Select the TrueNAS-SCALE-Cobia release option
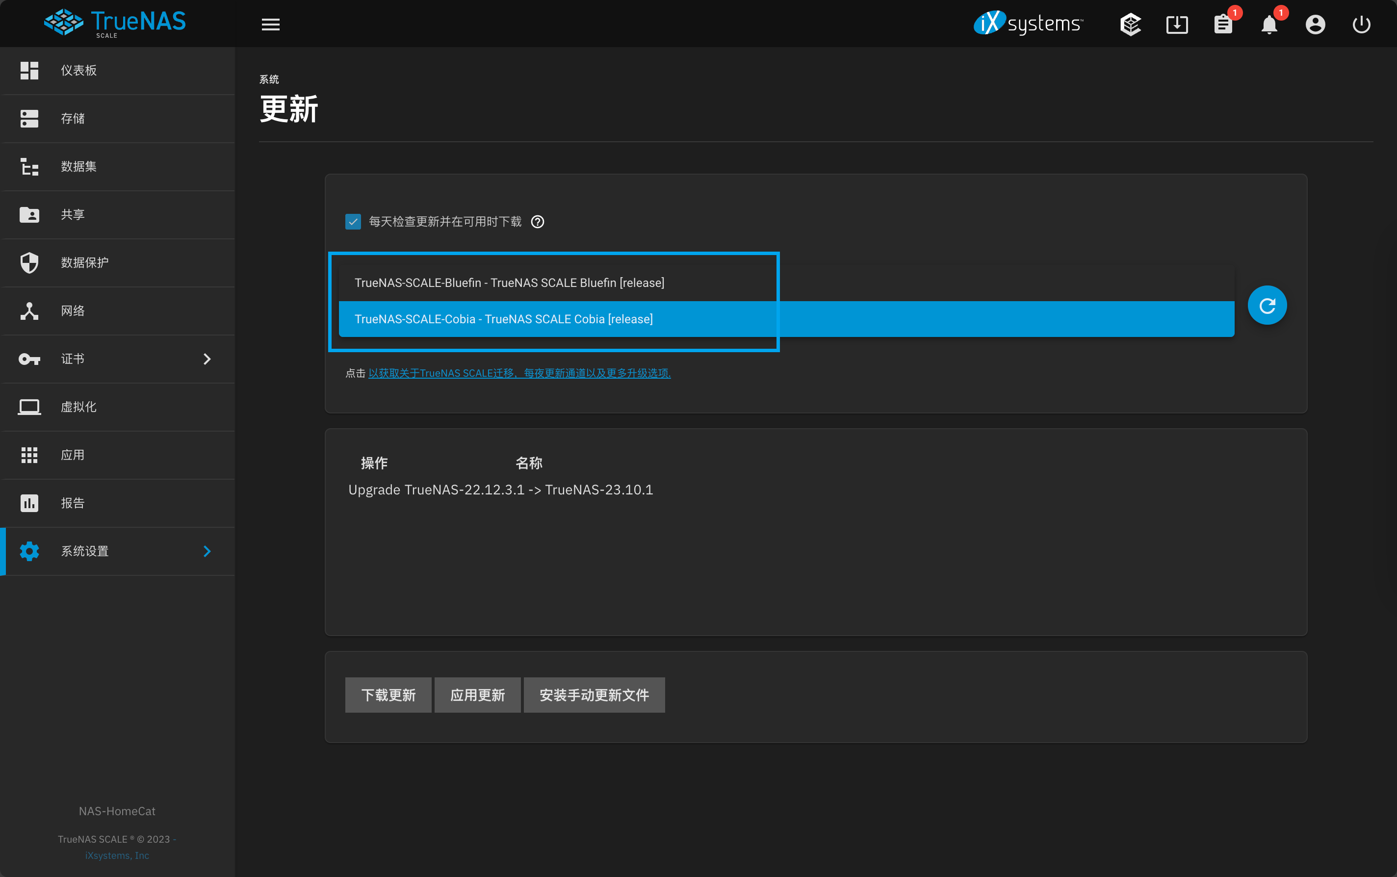Viewport: 1397px width, 877px height. coord(503,319)
